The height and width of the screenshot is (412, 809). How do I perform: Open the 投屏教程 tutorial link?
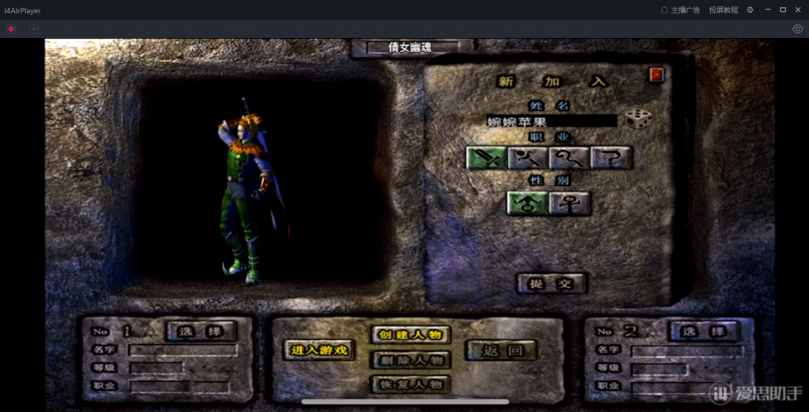coord(723,10)
